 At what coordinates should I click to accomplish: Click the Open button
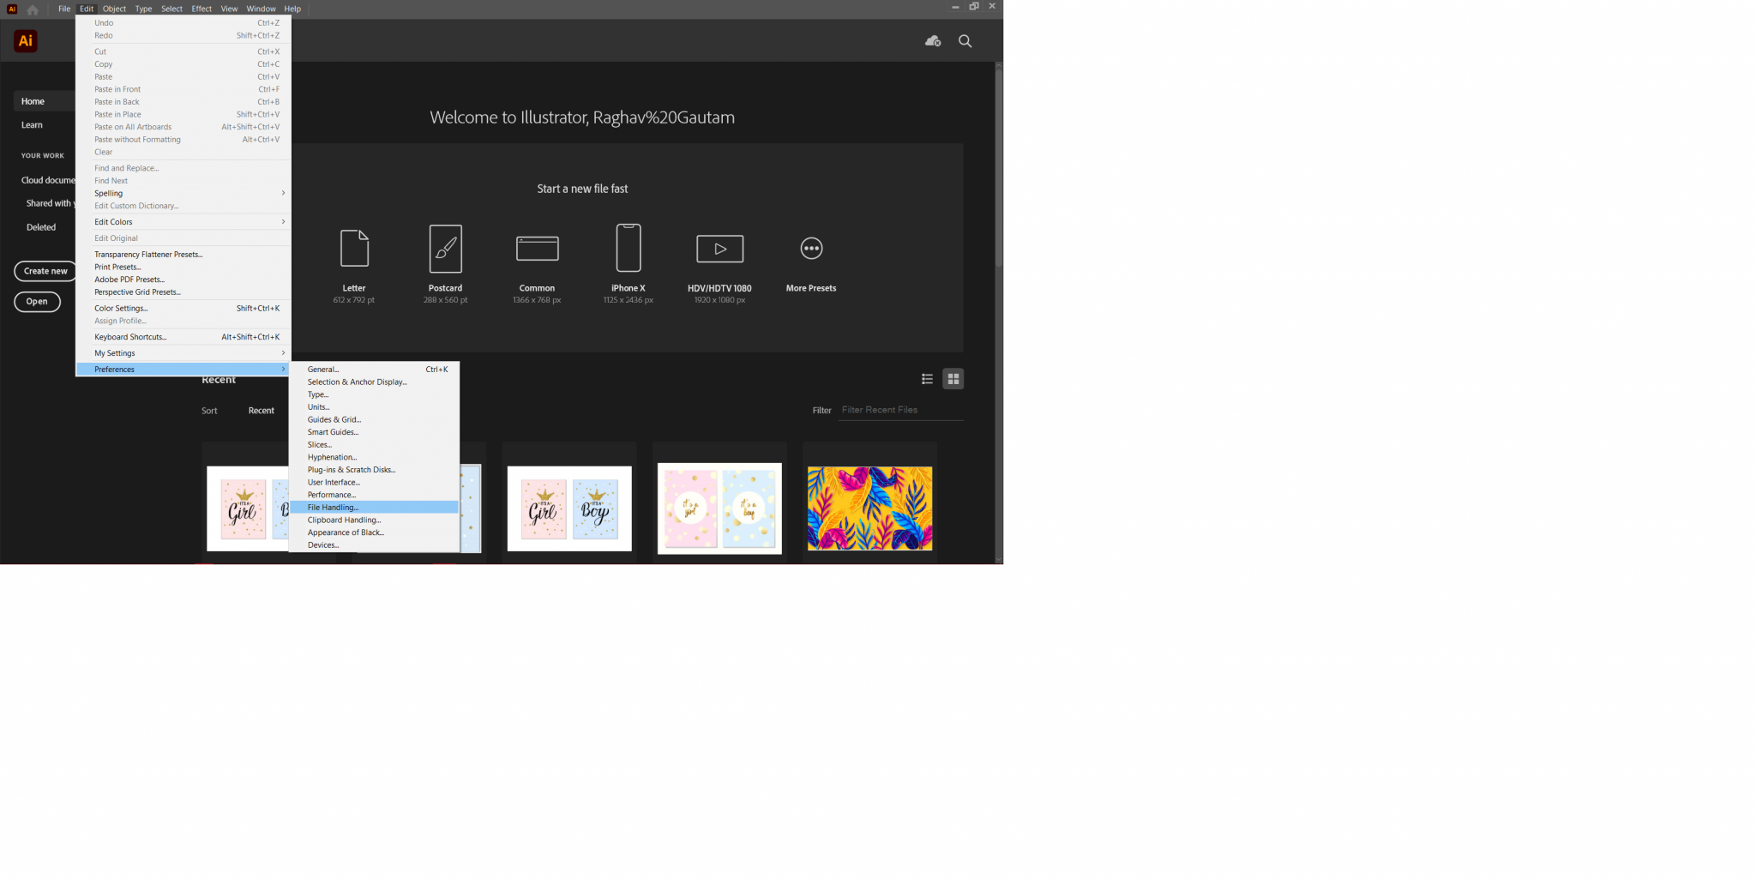pyautogui.click(x=37, y=302)
